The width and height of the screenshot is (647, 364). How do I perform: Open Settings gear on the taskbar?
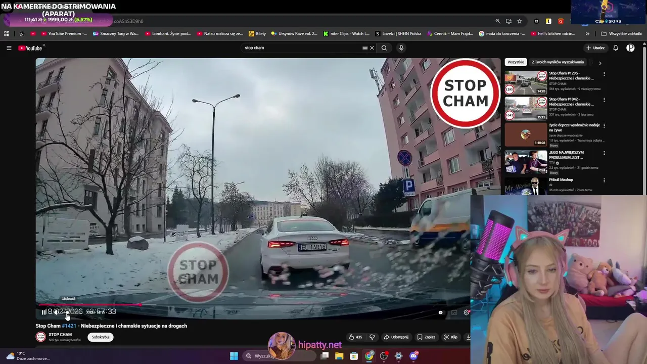pyautogui.click(x=398, y=356)
